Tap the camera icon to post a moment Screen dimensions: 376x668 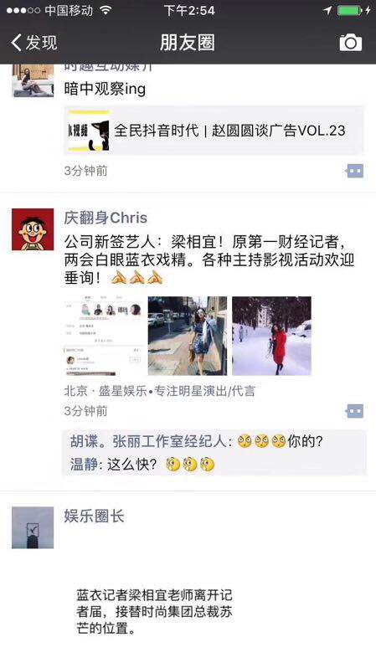tap(350, 43)
